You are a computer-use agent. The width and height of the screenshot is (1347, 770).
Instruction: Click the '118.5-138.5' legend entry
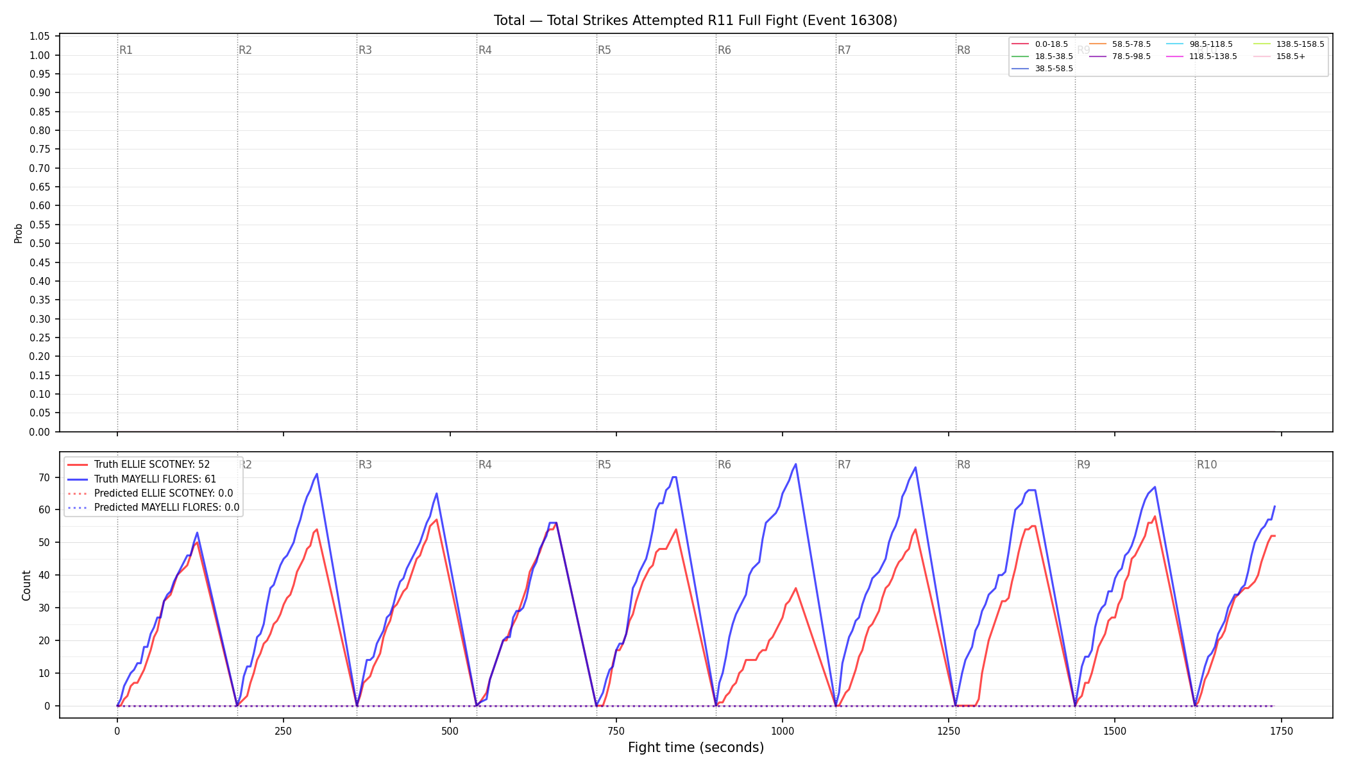point(1214,56)
